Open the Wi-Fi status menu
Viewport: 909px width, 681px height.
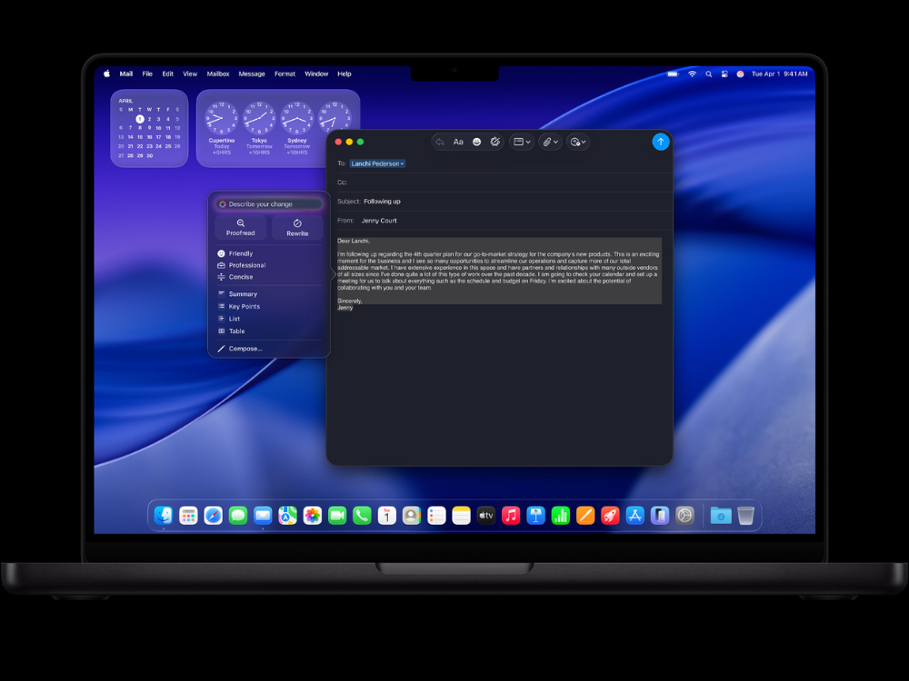point(692,74)
